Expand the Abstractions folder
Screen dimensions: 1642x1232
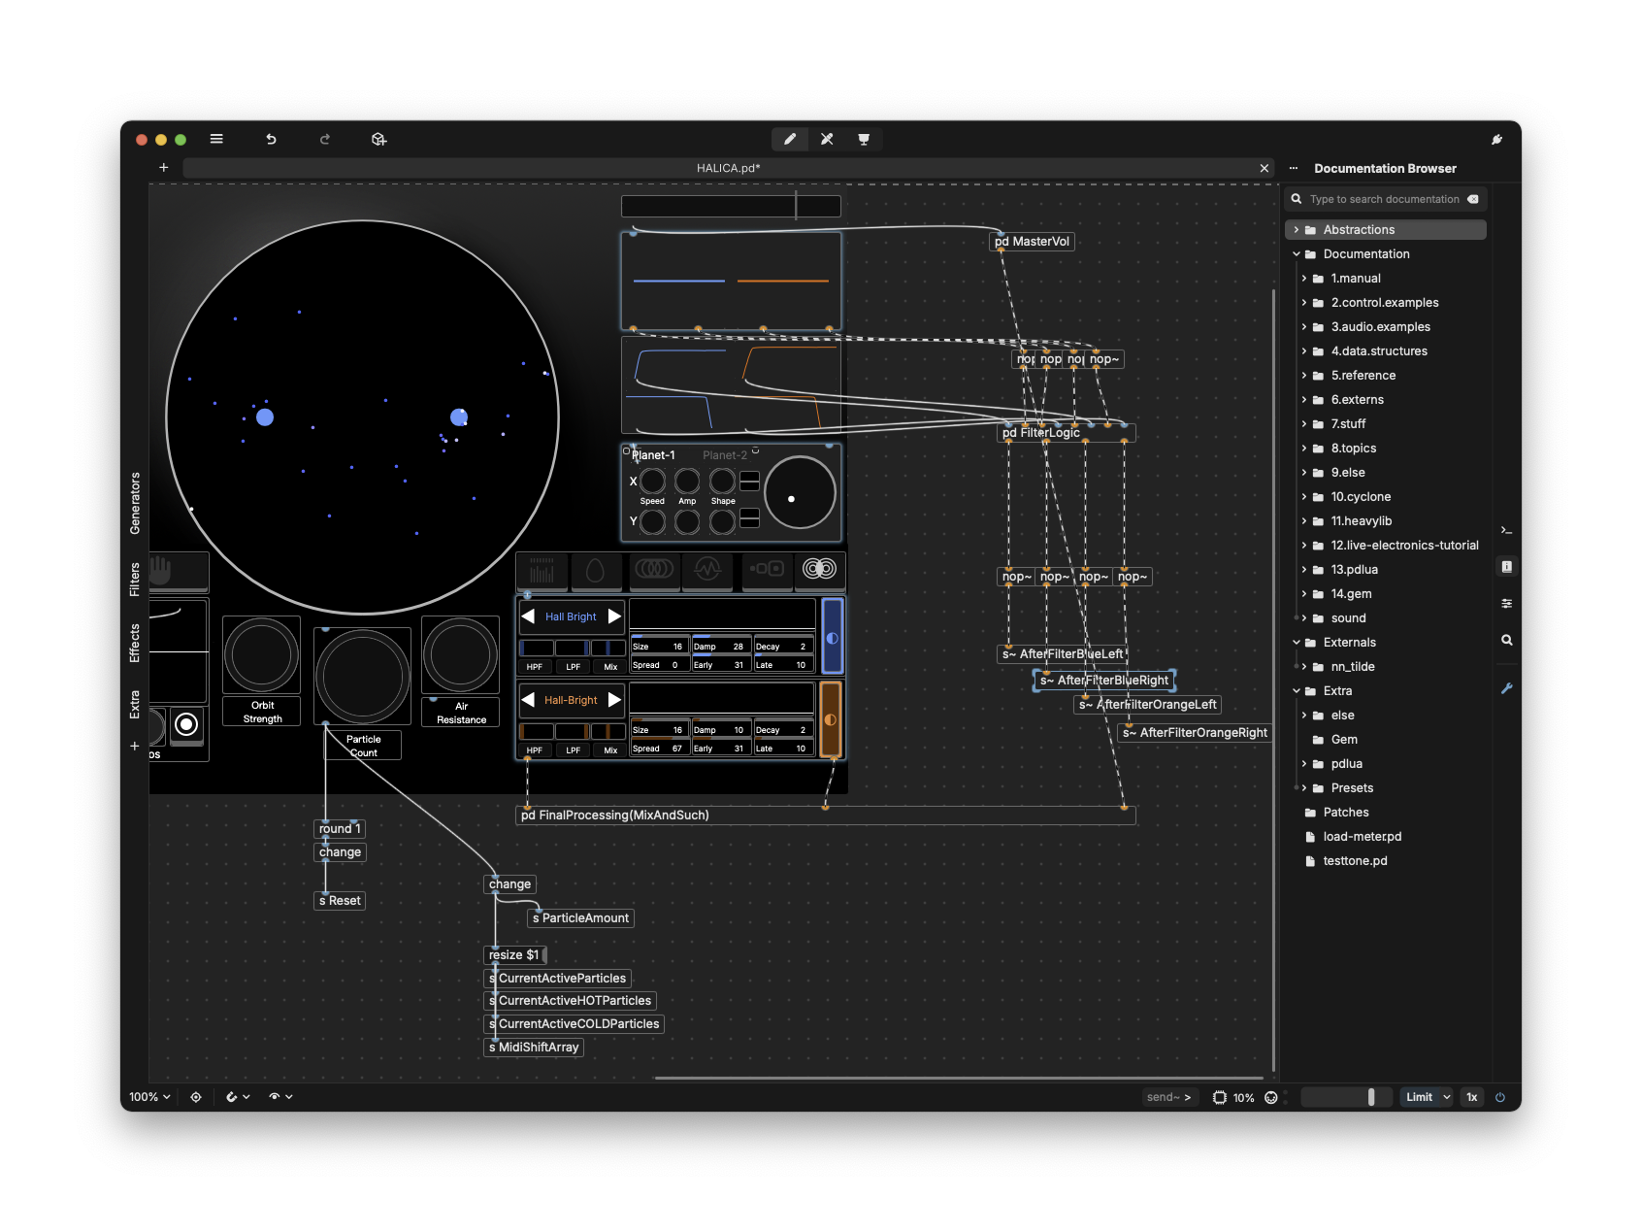(x=1297, y=230)
